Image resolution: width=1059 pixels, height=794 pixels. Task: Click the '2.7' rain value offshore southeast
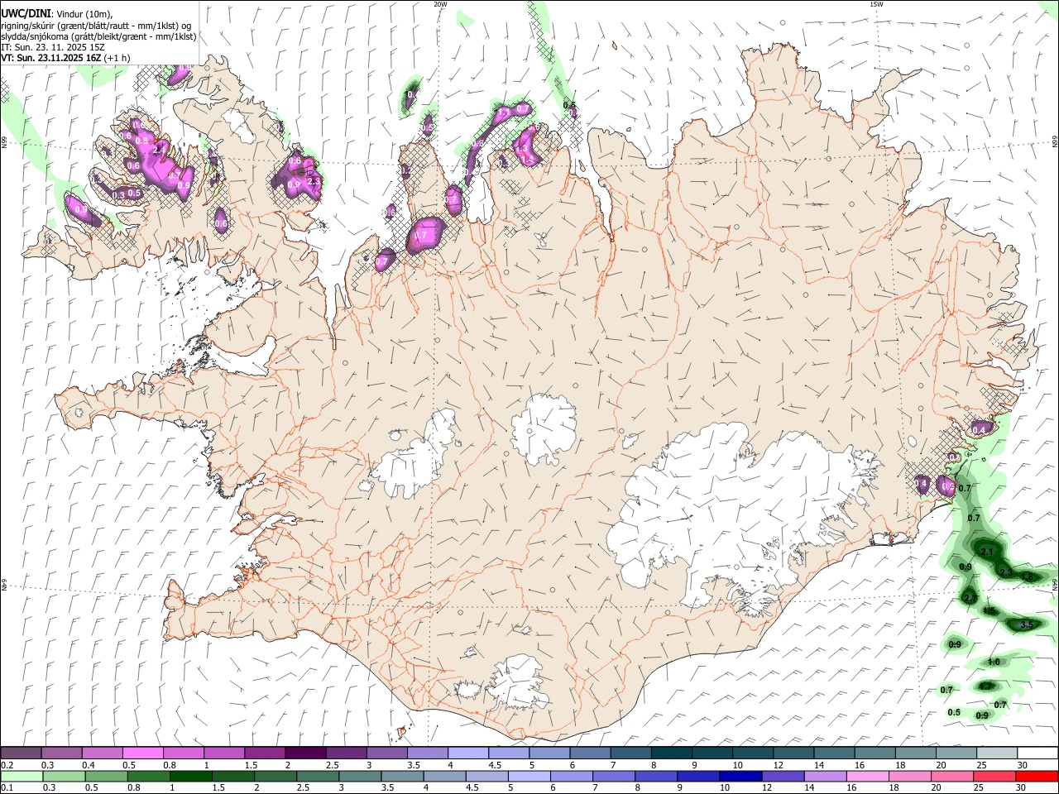pyautogui.click(x=970, y=598)
